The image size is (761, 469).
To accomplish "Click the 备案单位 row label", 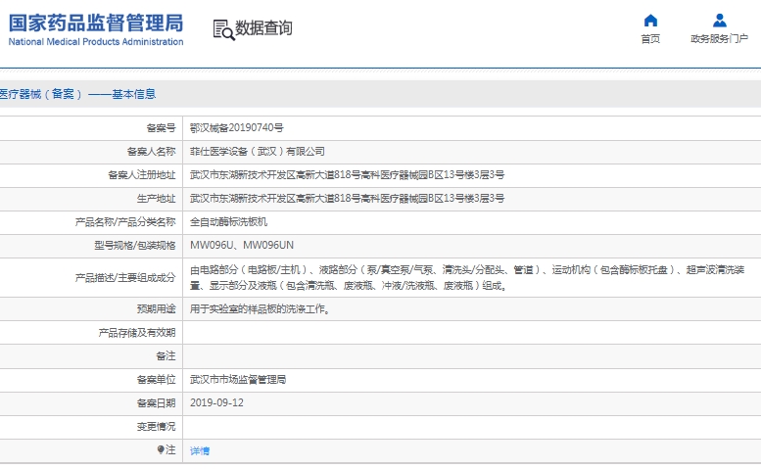I will coord(156,379).
